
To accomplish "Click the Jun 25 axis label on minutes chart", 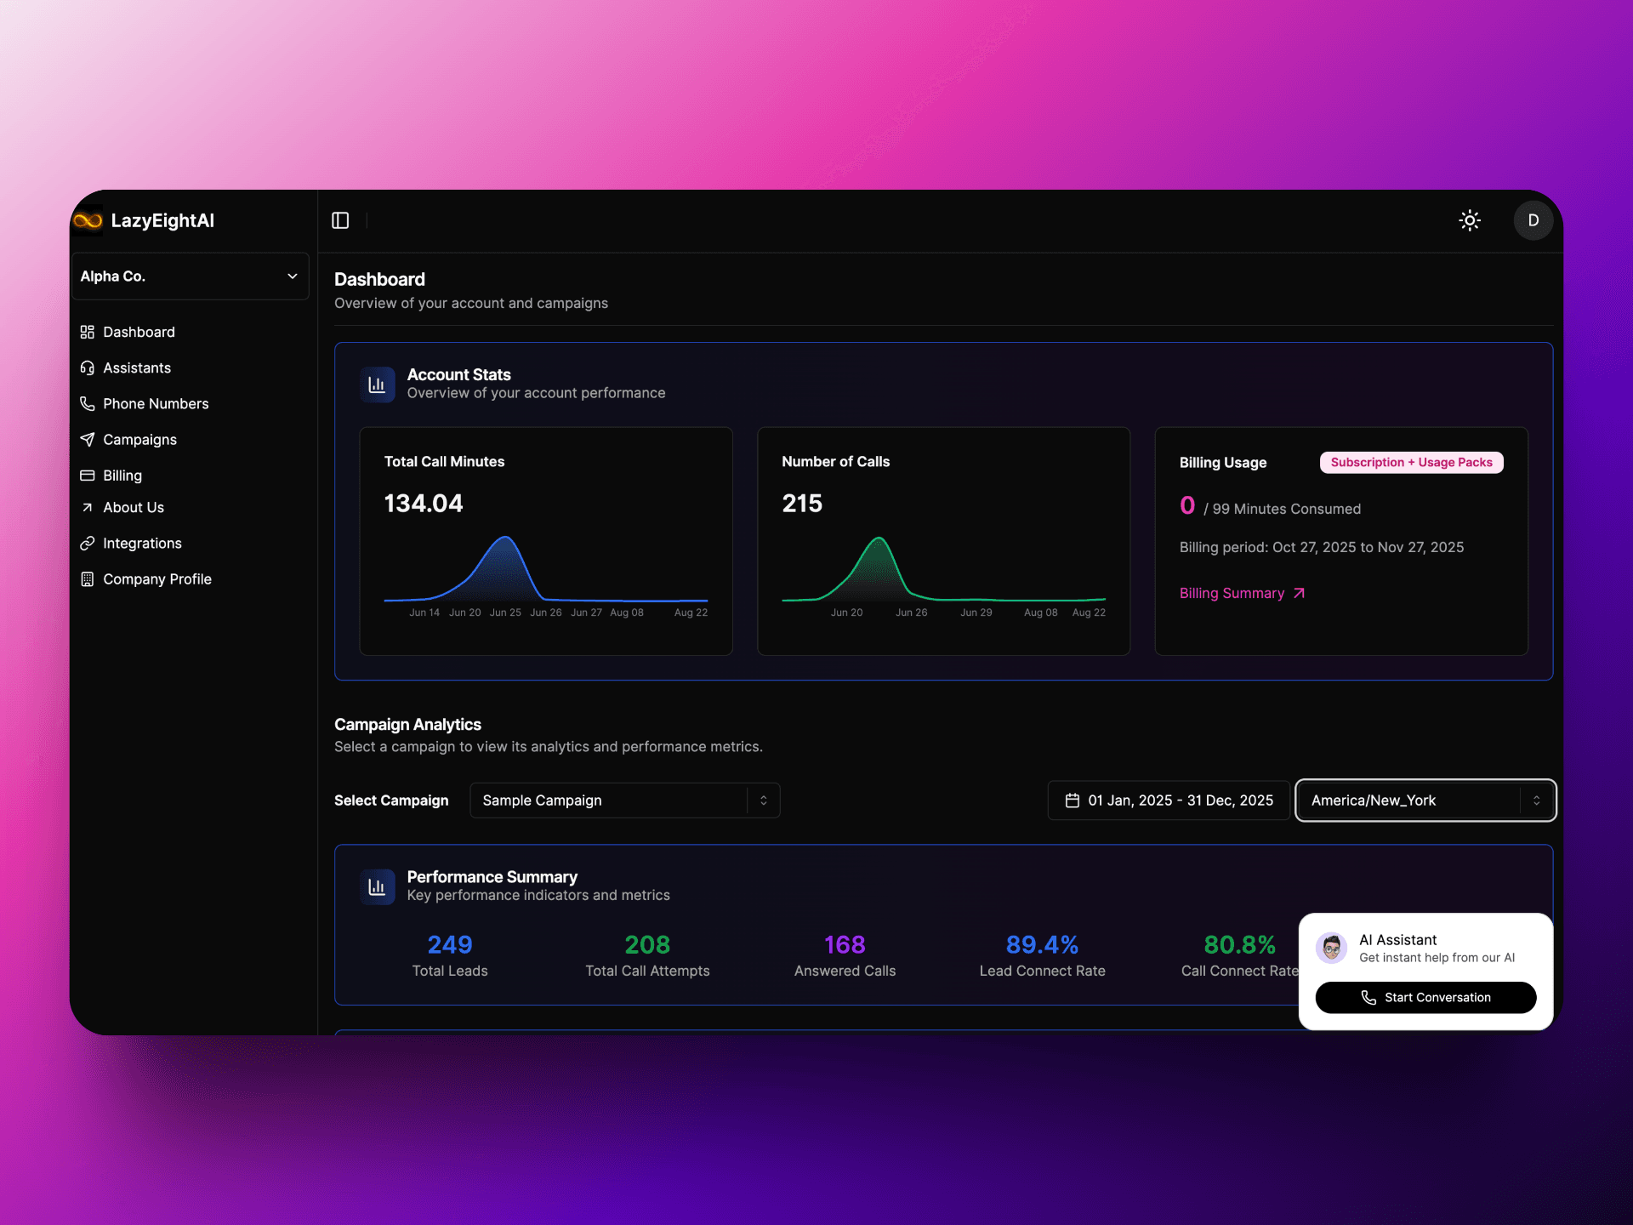I will tap(505, 612).
